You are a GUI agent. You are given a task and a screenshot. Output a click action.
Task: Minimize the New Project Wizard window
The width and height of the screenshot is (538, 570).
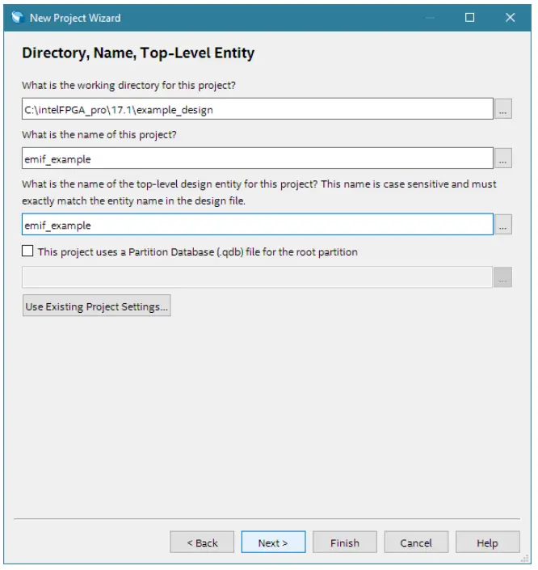(x=431, y=17)
